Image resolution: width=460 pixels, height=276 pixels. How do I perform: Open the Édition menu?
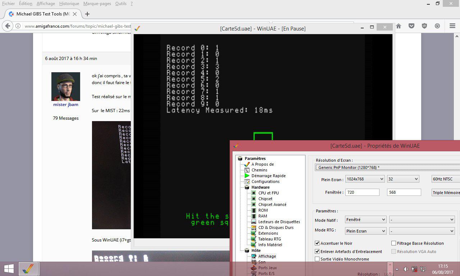26,4
